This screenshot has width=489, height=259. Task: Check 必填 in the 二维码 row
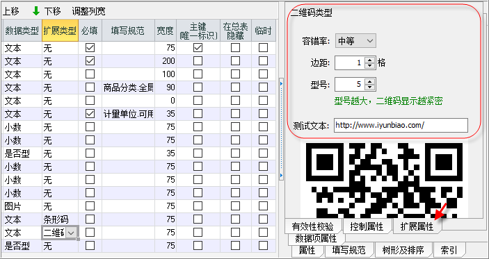90,233
